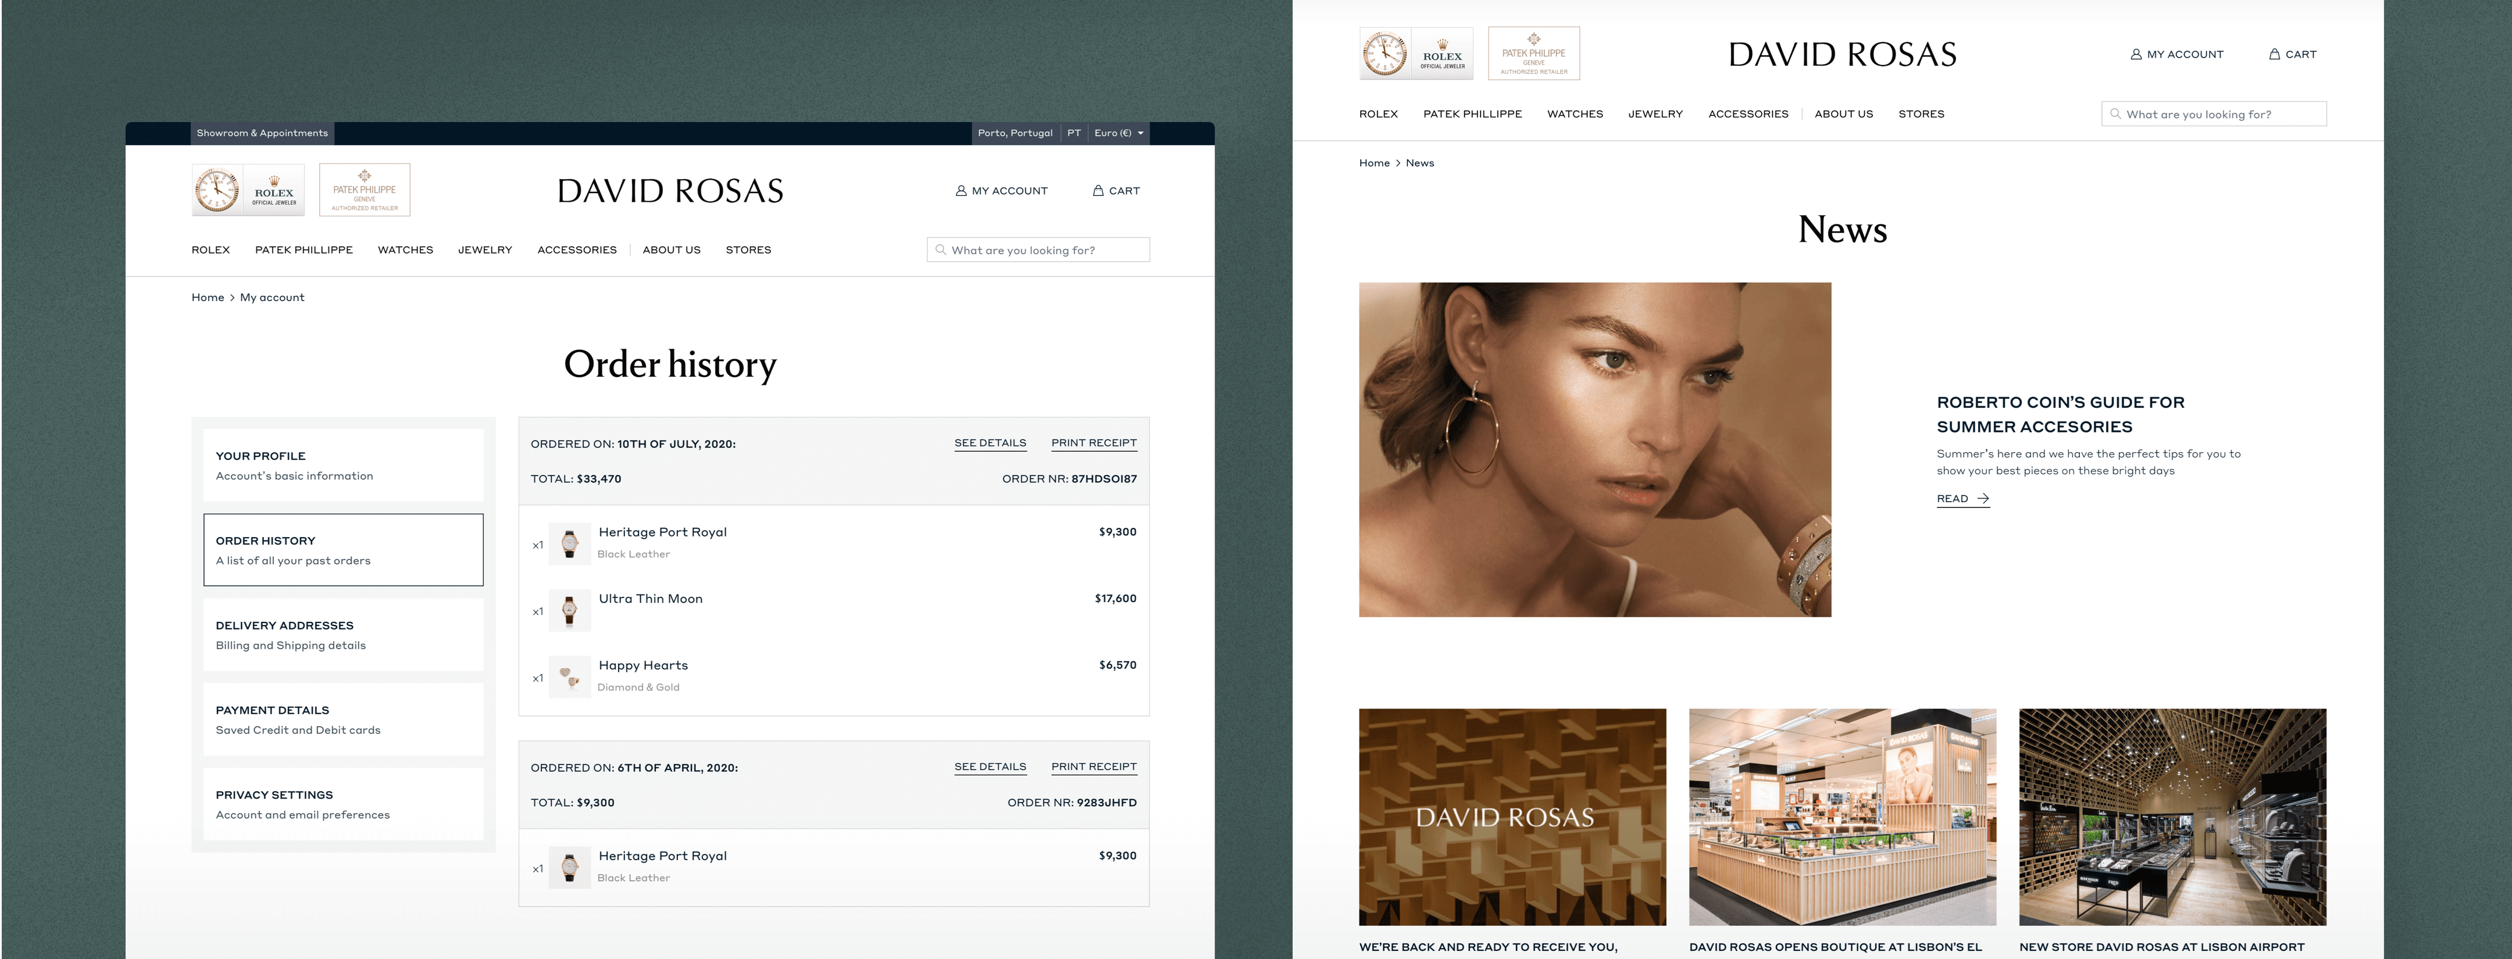This screenshot has width=2512, height=959.
Task: Click the PT language selector in the top bar
Action: click(x=1073, y=134)
